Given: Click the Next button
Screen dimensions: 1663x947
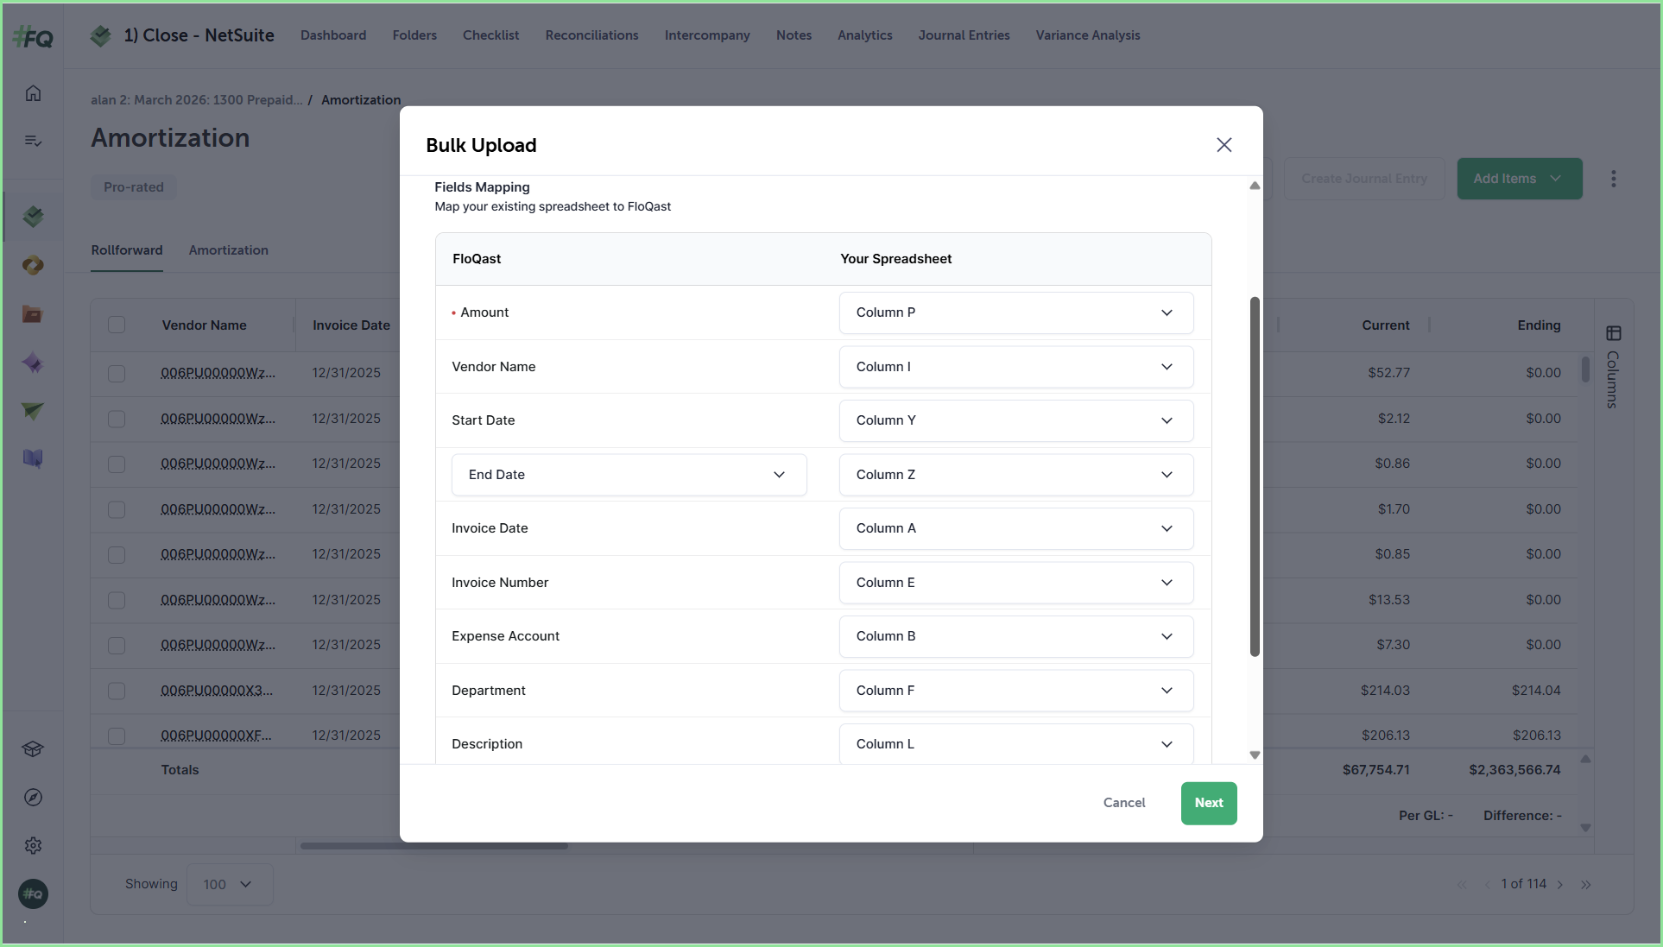Looking at the screenshot, I should 1209,804.
